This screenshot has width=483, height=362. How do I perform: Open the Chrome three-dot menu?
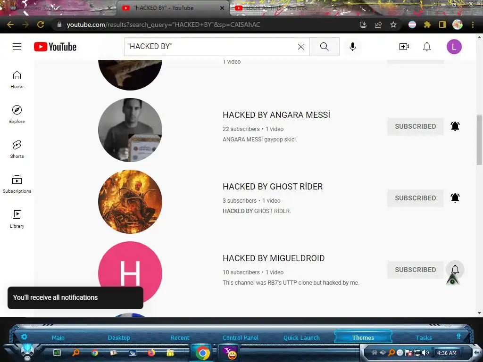click(x=473, y=25)
